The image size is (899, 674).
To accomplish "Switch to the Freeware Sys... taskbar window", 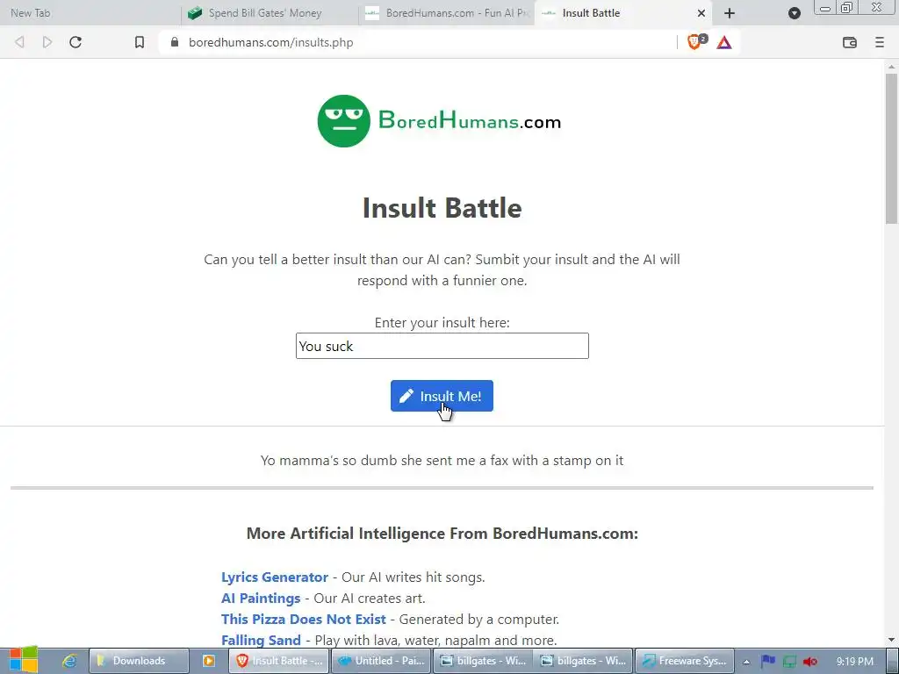I will 685,661.
